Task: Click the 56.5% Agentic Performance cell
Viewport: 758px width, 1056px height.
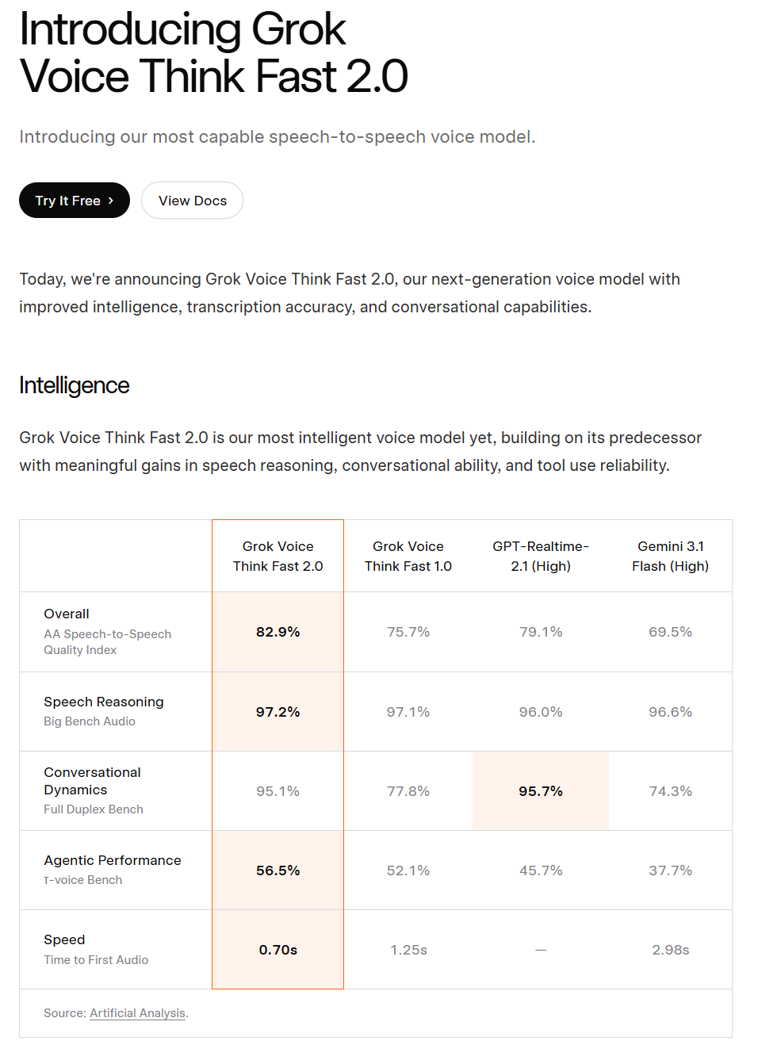Action: pyautogui.click(x=278, y=870)
